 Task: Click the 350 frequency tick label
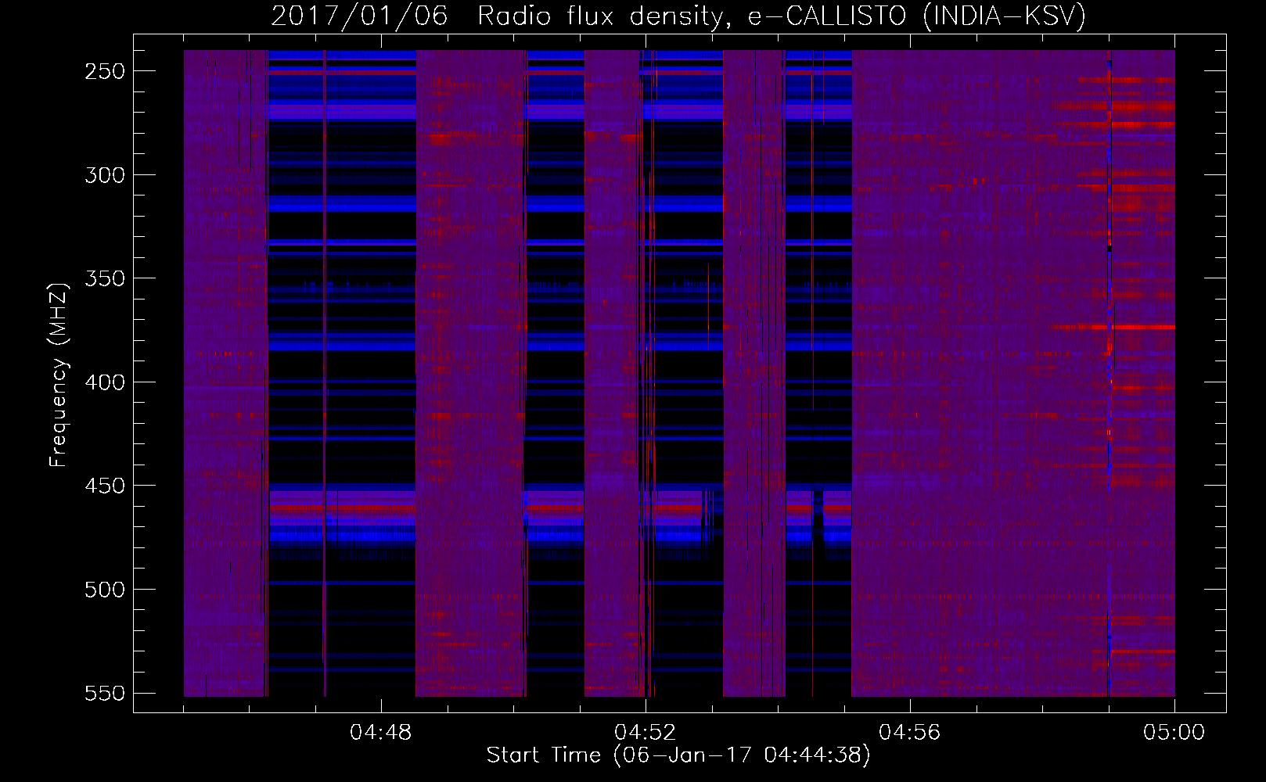[x=105, y=279]
